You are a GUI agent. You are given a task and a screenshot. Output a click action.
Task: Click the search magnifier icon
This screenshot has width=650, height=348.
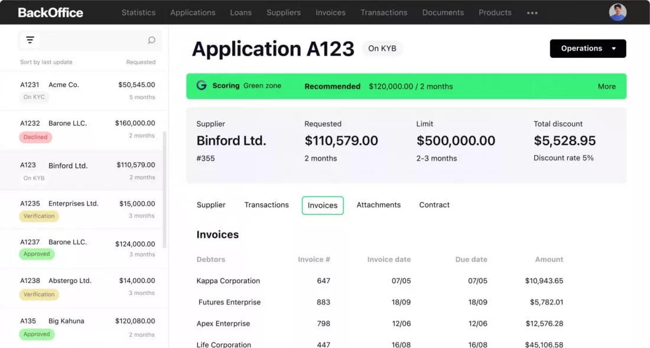point(151,40)
